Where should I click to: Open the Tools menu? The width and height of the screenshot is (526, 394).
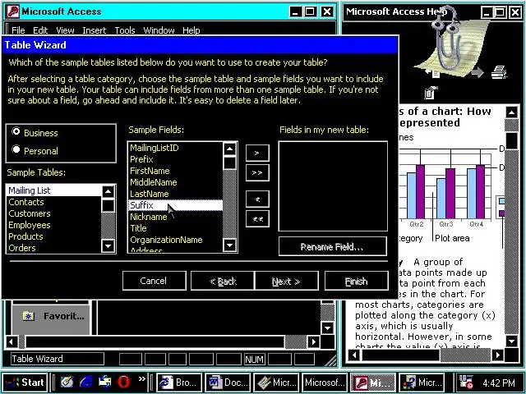point(125,30)
